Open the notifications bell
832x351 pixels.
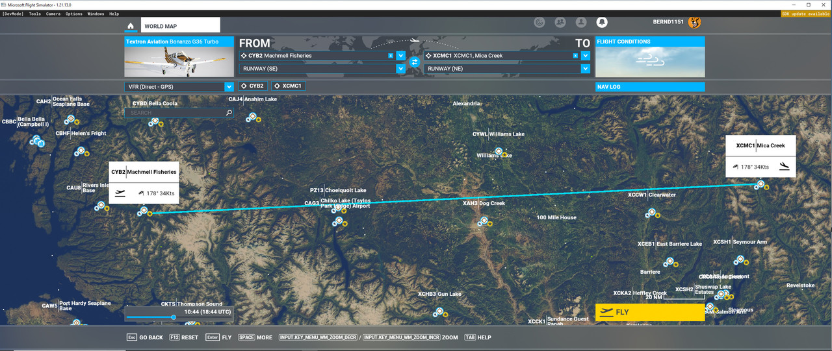[x=602, y=23]
